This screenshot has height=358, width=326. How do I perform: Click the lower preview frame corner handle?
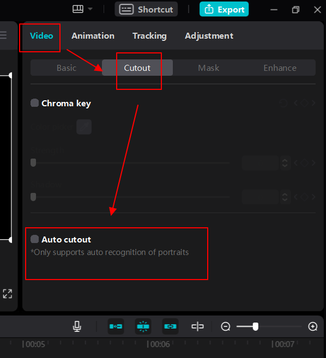pos(10,240)
